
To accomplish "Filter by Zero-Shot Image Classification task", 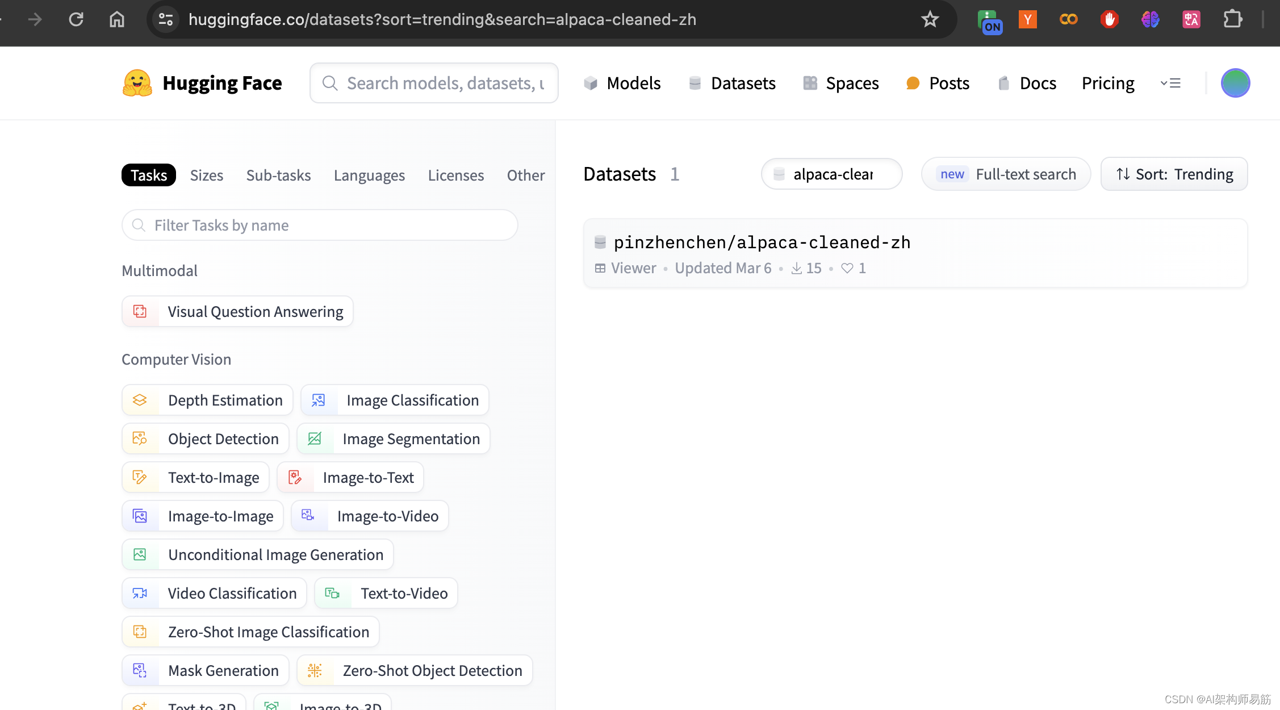I will (x=250, y=632).
